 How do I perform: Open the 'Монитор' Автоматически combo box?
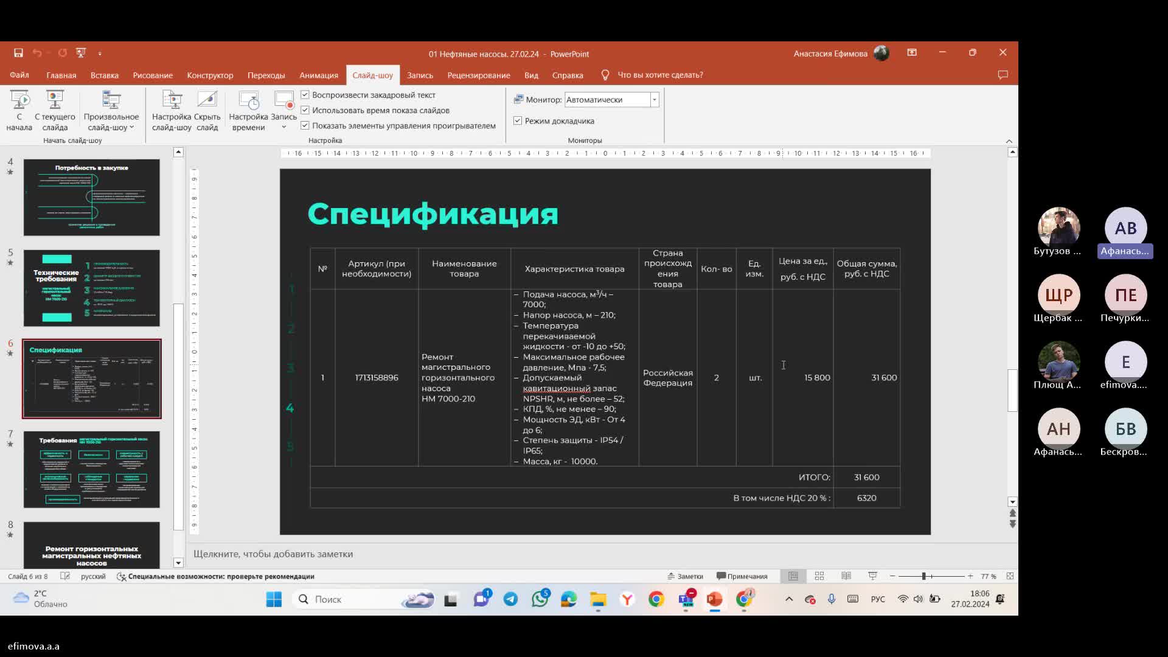click(611, 100)
